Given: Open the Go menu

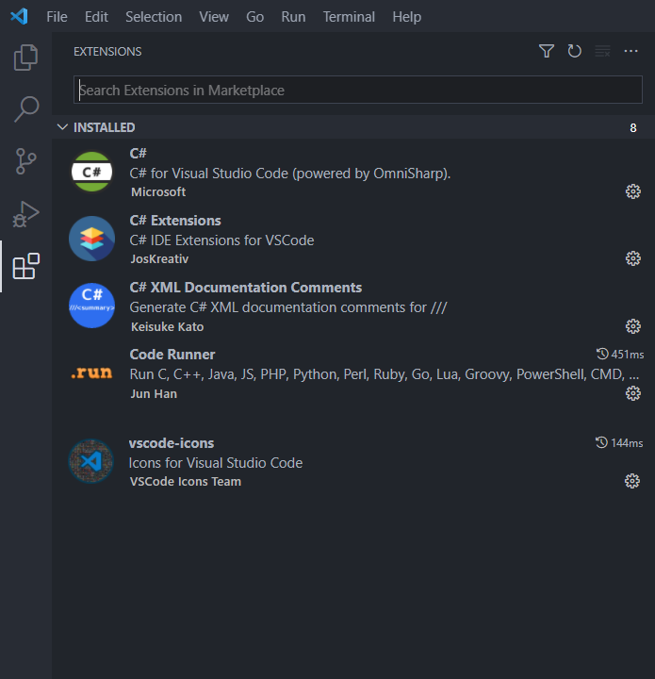Looking at the screenshot, I should 254,17.
